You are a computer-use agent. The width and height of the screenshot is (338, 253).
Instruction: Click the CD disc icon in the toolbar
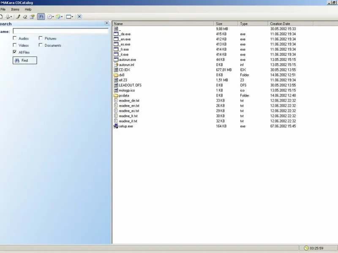[49, 16]
